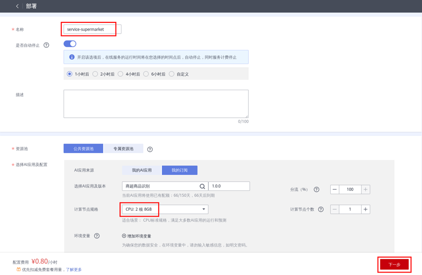Select the 2小时后 radio option

pos(95,74)
